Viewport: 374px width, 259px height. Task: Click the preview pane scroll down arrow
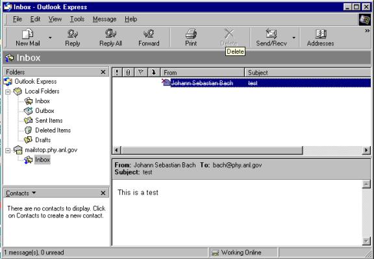[366, 241]
